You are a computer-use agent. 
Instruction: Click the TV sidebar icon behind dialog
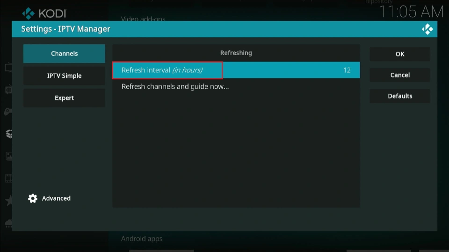[x=8, y=67]
